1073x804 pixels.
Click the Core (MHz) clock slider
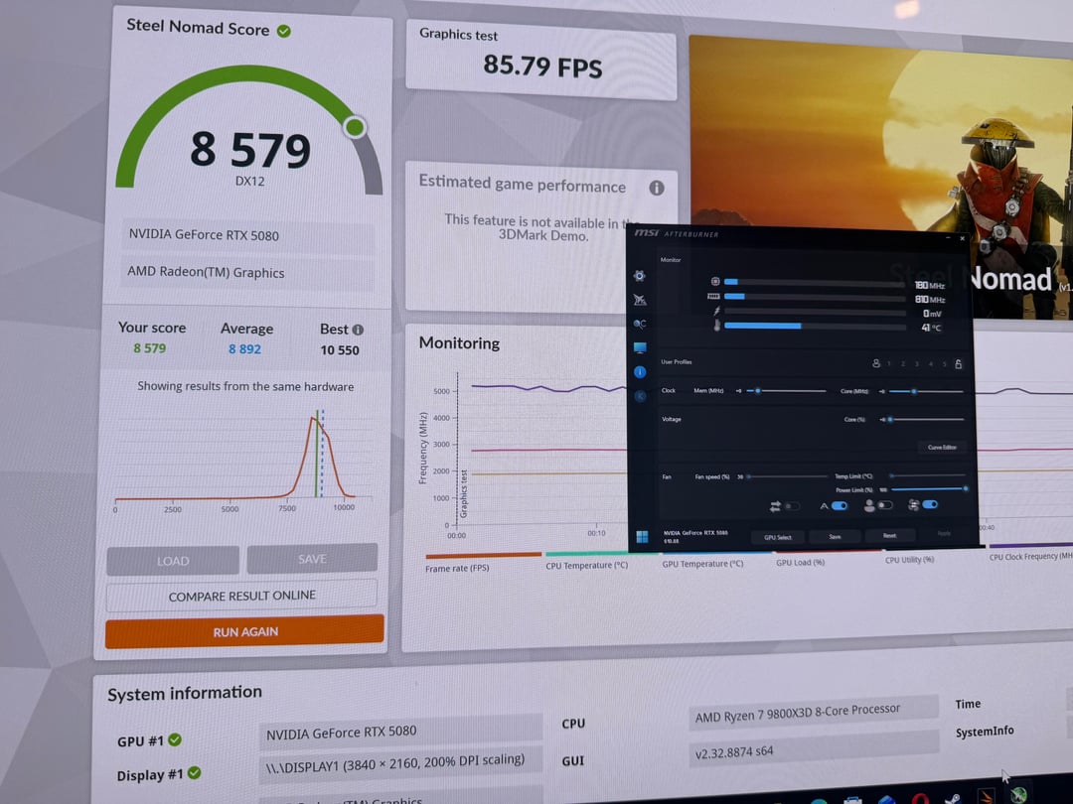[x=926, y=392]
